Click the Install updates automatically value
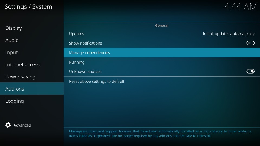Screen dimensions: 260x146 click(229, 34)
